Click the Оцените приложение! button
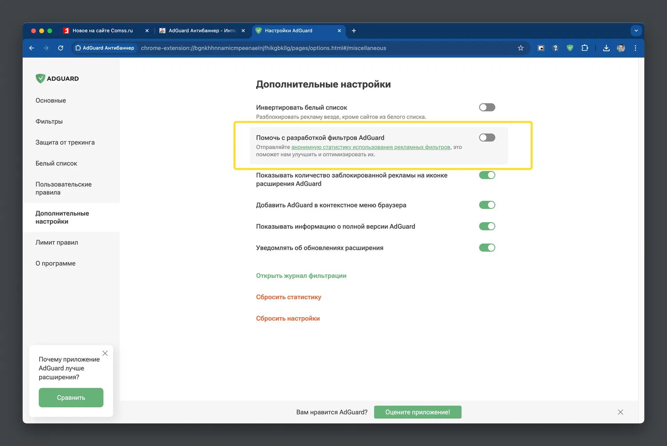 tap(418, 412)
